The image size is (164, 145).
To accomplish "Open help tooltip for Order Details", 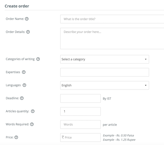I will click(x=28, y=32).
